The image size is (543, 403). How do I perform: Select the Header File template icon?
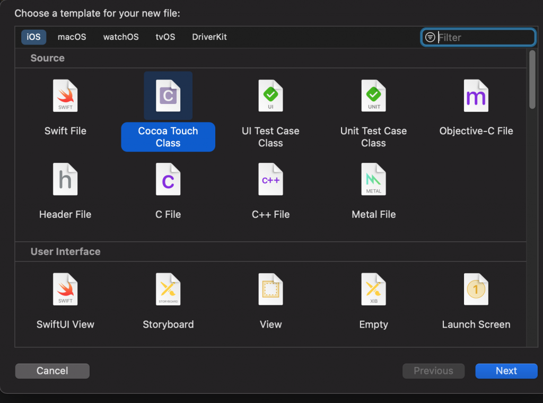point(65,180)
